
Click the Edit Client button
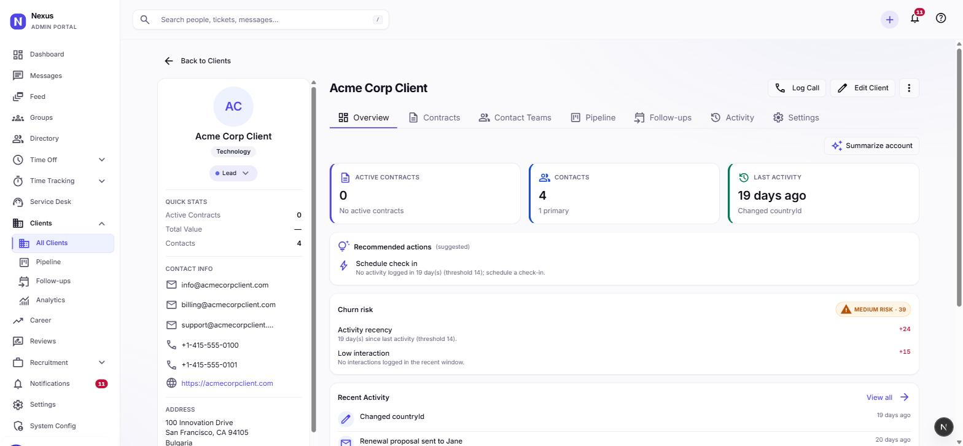click(864, 88)
